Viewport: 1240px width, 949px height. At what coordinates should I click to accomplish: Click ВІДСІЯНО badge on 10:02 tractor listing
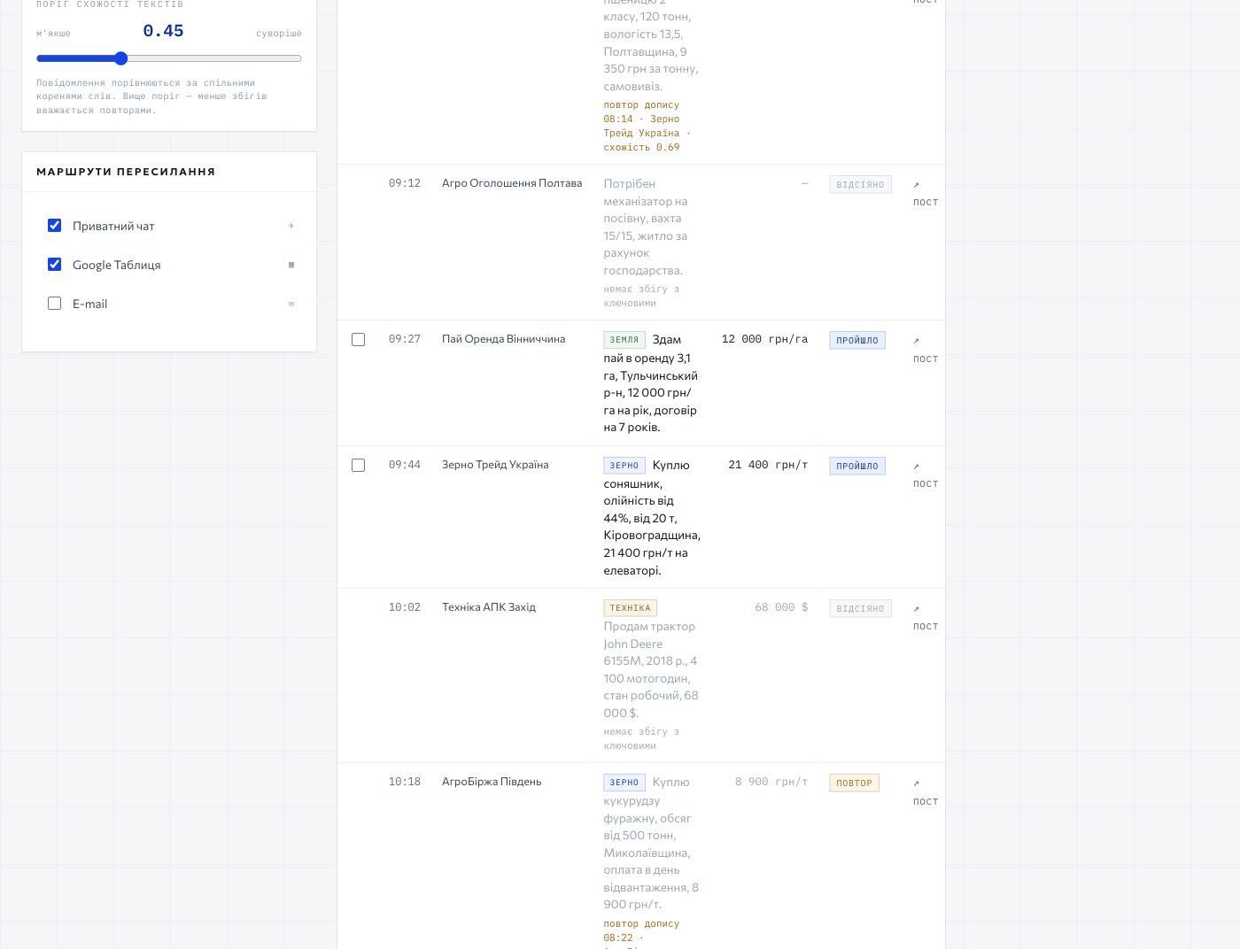coord(860,609)
